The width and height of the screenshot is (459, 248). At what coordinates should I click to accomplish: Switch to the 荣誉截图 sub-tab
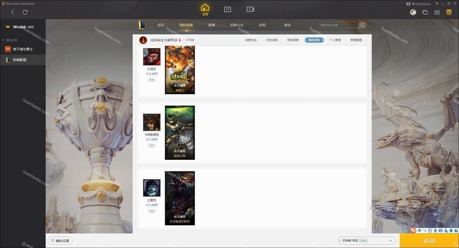pyautogui.click(x=356, y=40)
